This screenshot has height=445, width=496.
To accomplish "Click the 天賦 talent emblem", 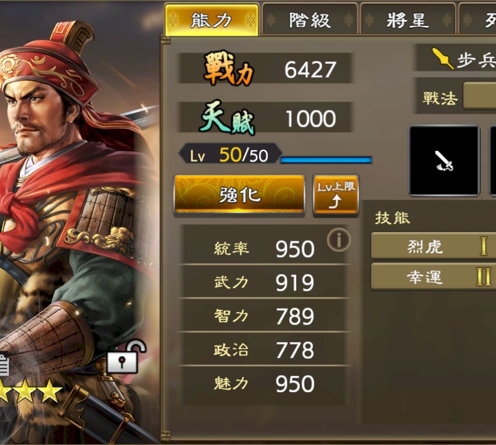I will click(227, 118).
